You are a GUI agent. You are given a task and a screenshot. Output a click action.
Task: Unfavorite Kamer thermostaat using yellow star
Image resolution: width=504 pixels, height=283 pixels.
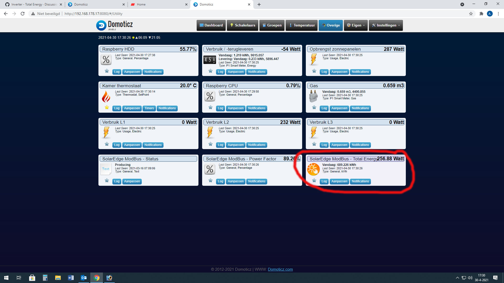(107, 107)
